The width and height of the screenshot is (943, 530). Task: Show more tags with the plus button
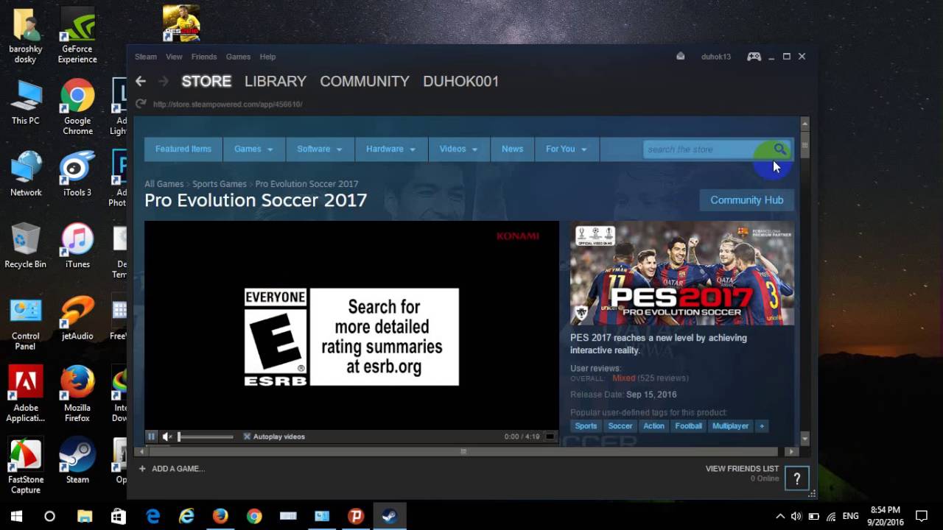point(762,426)
